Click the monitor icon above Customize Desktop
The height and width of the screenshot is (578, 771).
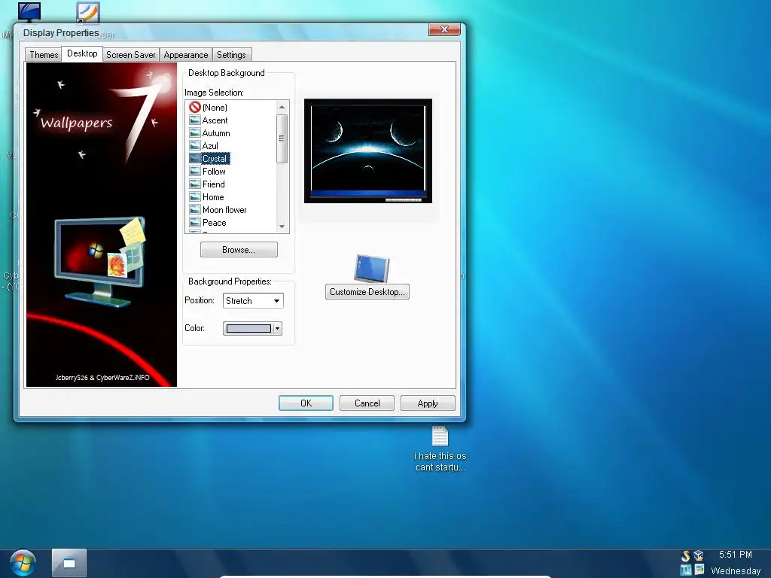pos(372,269)
